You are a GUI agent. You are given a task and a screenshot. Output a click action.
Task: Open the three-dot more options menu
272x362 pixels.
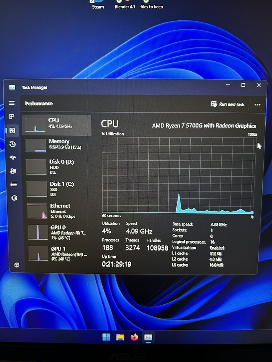click(257, 105)
